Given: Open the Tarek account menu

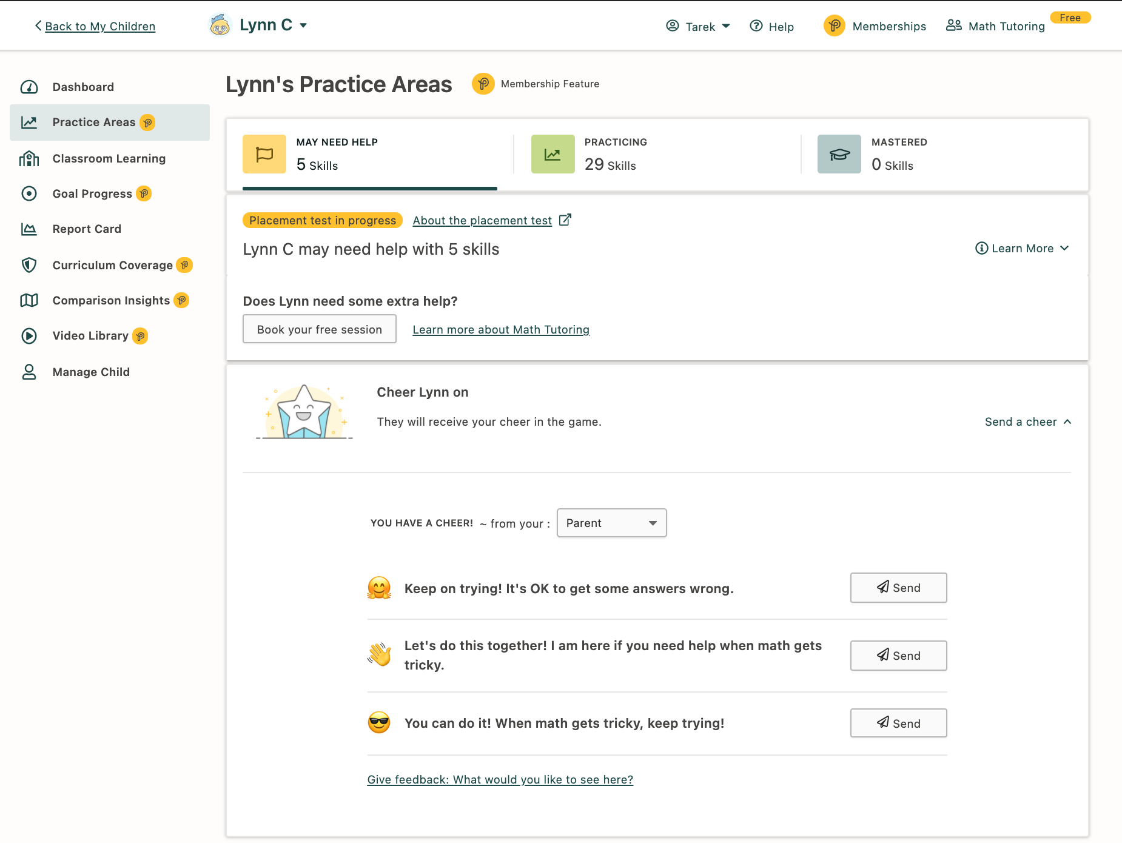Looking at the screenshot, I should click(x=699, y=27).
